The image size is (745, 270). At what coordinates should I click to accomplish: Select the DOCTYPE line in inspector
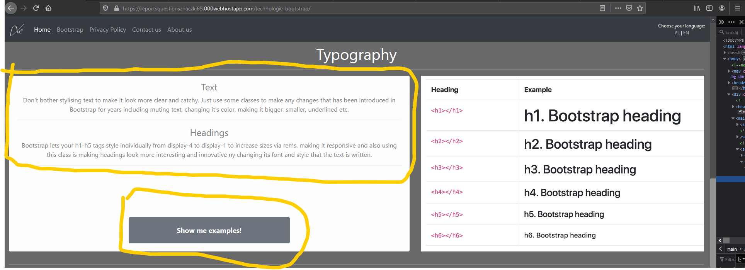733,40
